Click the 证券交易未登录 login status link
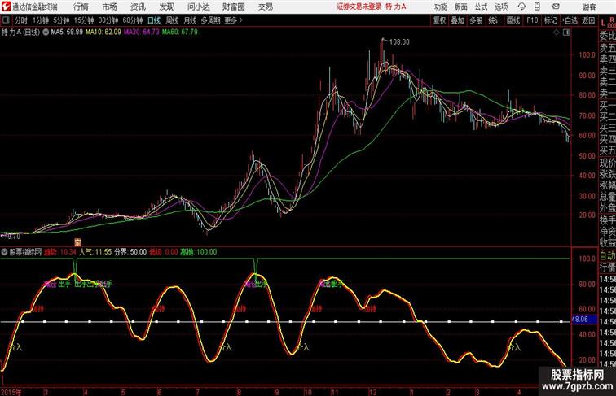Viewport: 616px width, 396px height. (359, 7)
